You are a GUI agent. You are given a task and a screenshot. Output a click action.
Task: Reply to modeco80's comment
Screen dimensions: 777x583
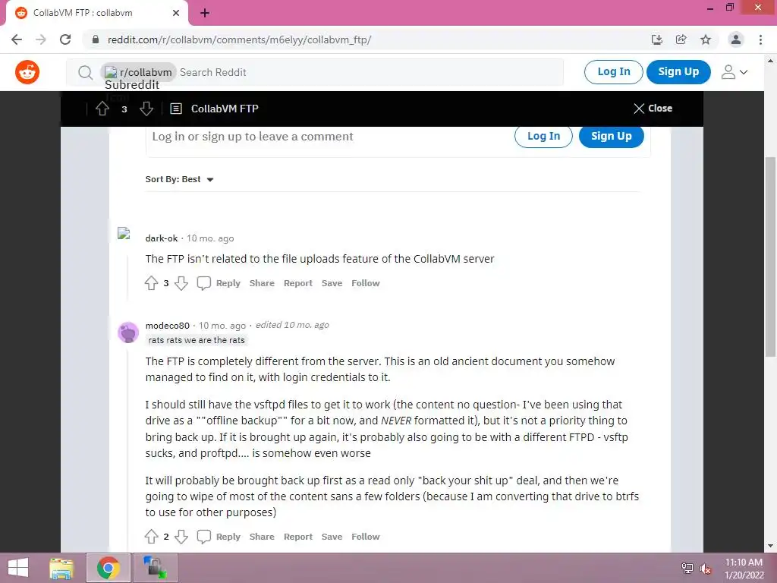[x=219, y=537]
